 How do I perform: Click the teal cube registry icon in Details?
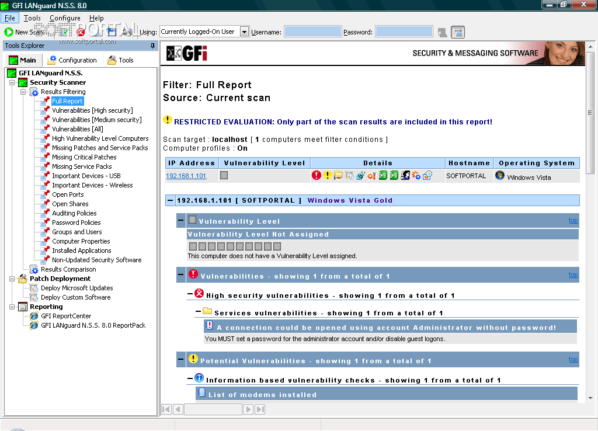360,175
